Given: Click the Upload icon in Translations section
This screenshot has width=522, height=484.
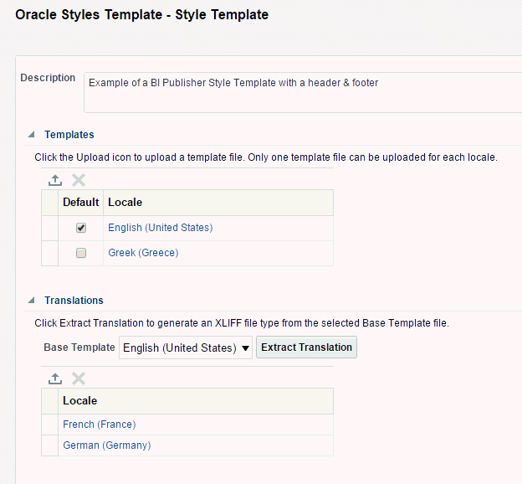Looking at the screenshot, I should click(x=55, y=379).
